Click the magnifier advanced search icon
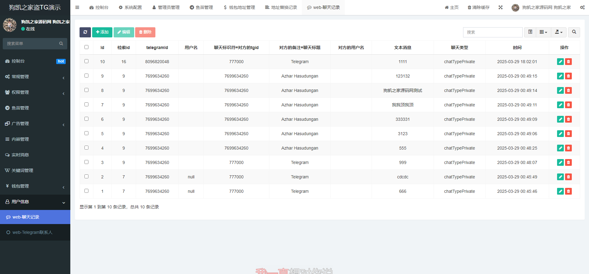 tap(574, 32)
